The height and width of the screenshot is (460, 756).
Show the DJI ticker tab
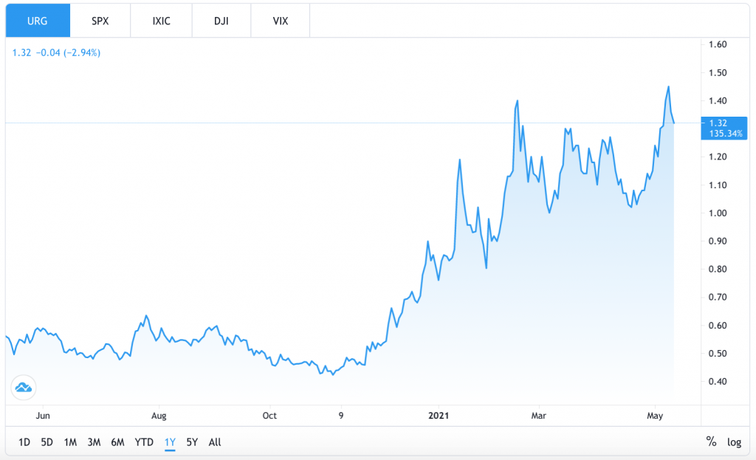(x=221, y=21)
